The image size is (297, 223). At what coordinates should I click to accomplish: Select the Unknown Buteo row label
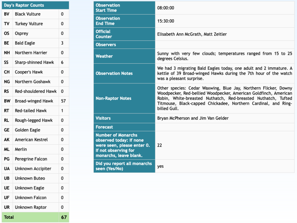point(30,178)
